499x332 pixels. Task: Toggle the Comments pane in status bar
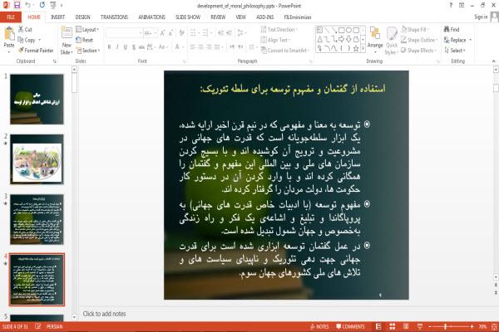point(350,326)
